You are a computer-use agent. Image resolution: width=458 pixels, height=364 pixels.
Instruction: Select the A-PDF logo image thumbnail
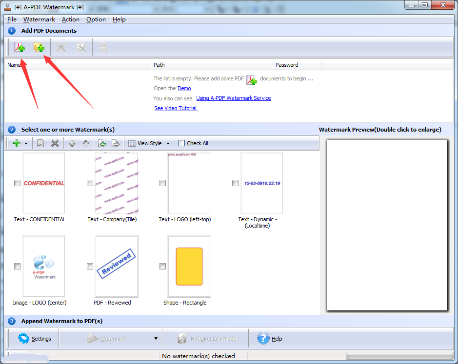(44, 266)
